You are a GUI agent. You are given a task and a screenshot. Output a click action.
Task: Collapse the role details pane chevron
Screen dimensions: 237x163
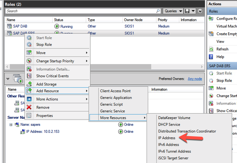[8, 78]
